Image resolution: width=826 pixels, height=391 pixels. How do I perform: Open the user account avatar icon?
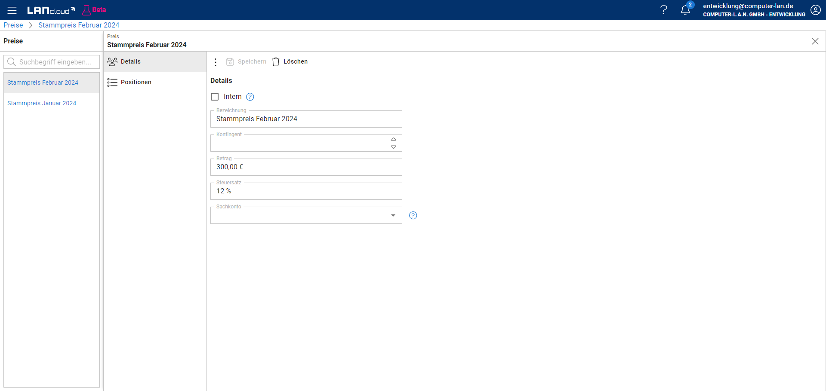tap(816, 10)
